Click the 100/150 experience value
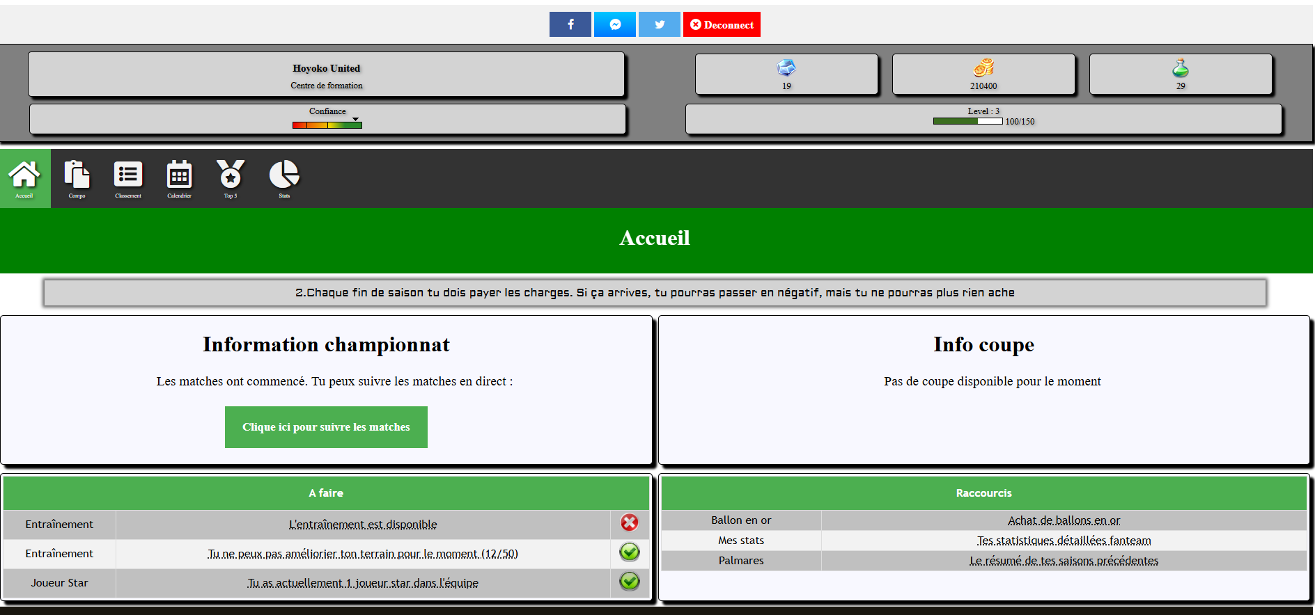1315x615 pixels. click(x=1020, y=122)
